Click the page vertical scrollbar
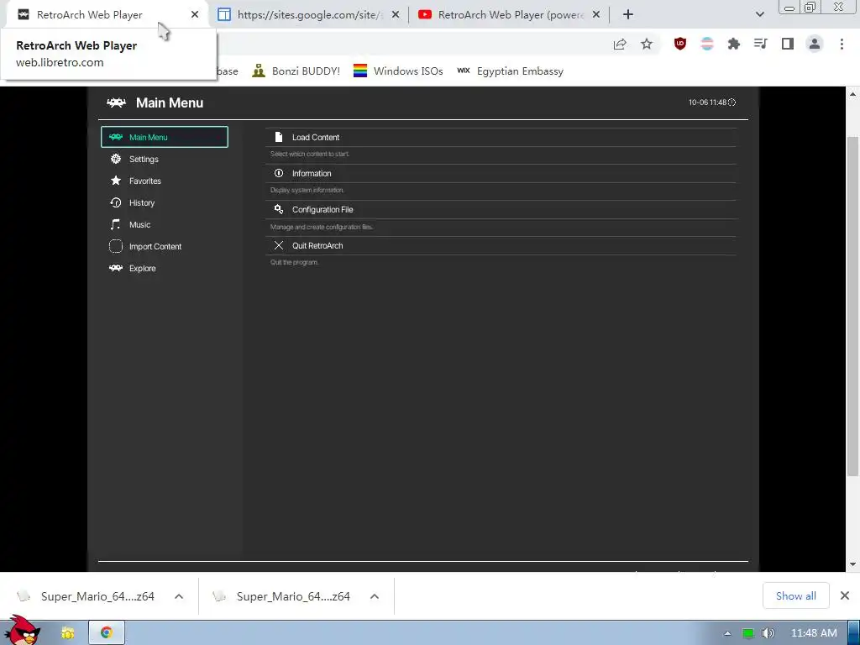Viewport: 860px width, 645px height. 852,307
